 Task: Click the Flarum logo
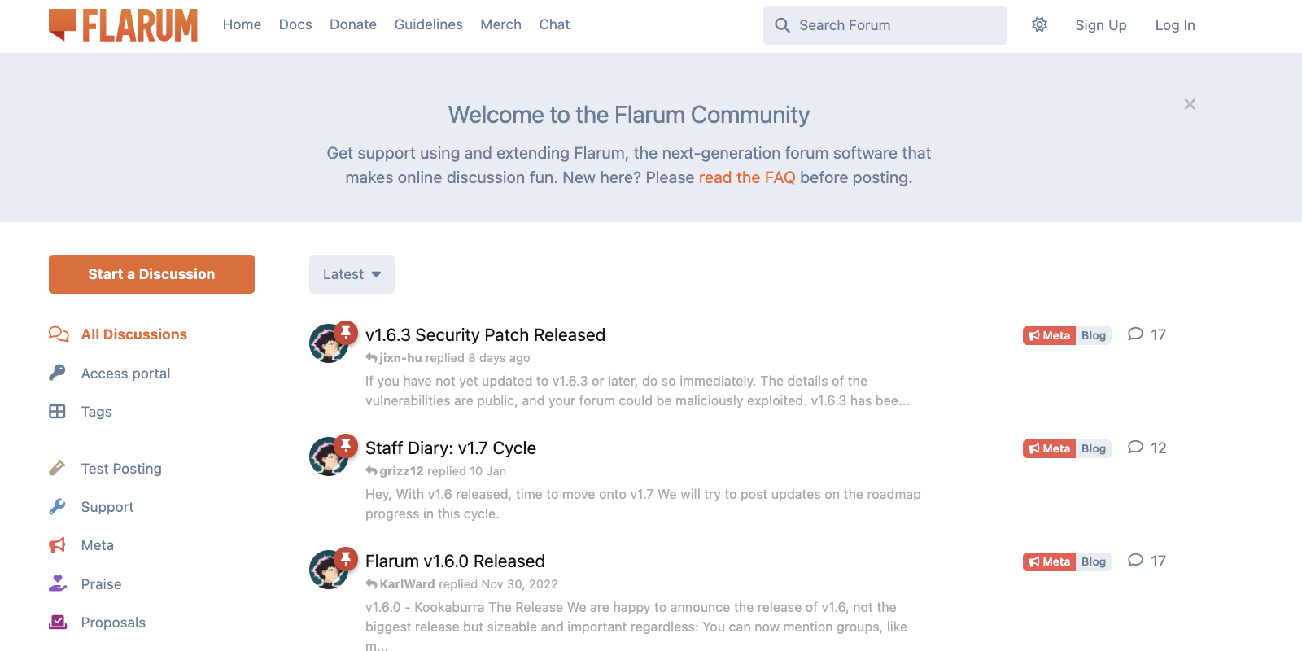(123, 25)
